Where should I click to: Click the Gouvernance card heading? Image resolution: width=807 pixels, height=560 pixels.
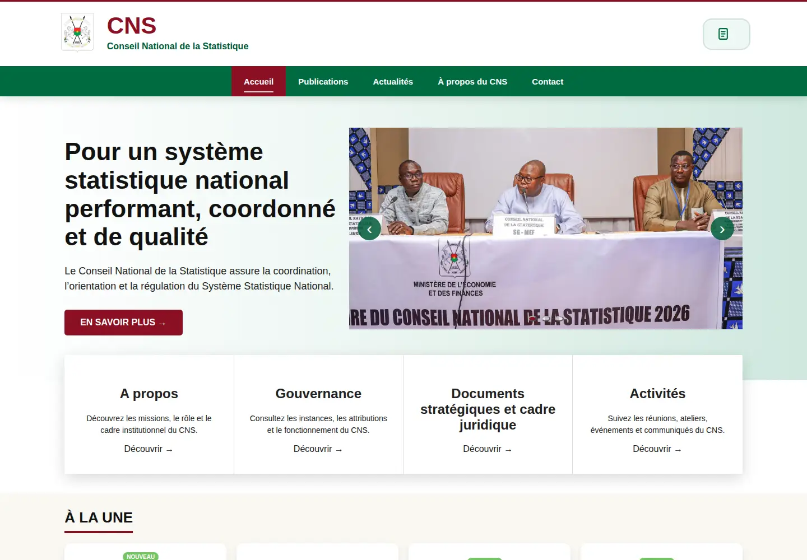(x=318, y=394)
